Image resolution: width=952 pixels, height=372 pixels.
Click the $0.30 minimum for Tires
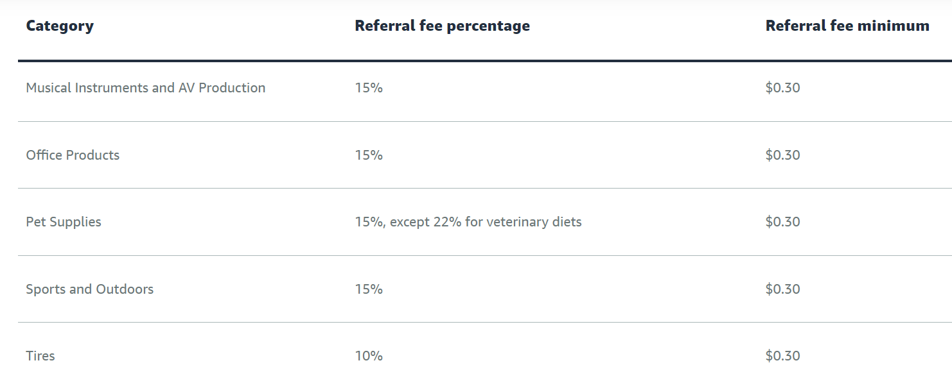pyautogui.click(x=782, y=356)
